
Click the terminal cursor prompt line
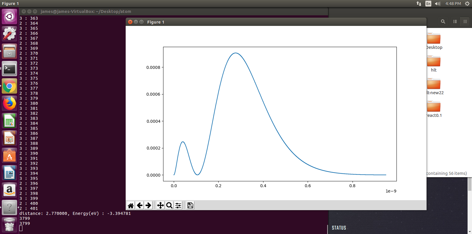click(21, 228)
